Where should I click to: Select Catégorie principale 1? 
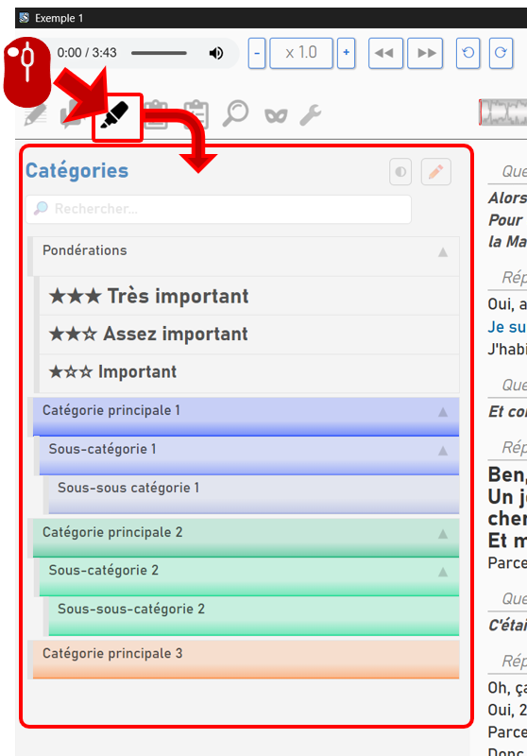pyautogui.click(x=246, y=417)
